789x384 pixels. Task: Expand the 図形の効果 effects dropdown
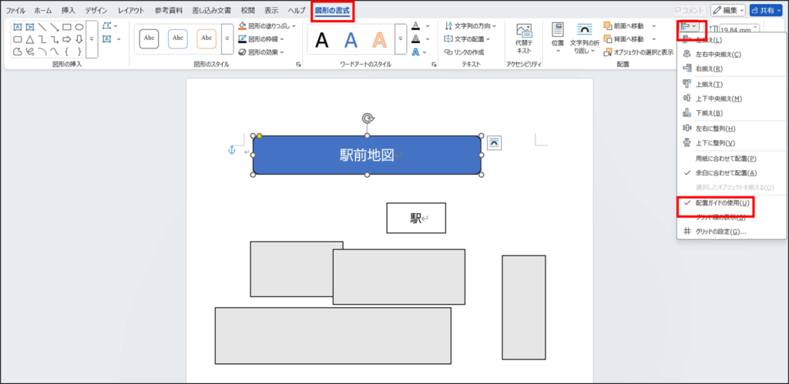(281, 52)
